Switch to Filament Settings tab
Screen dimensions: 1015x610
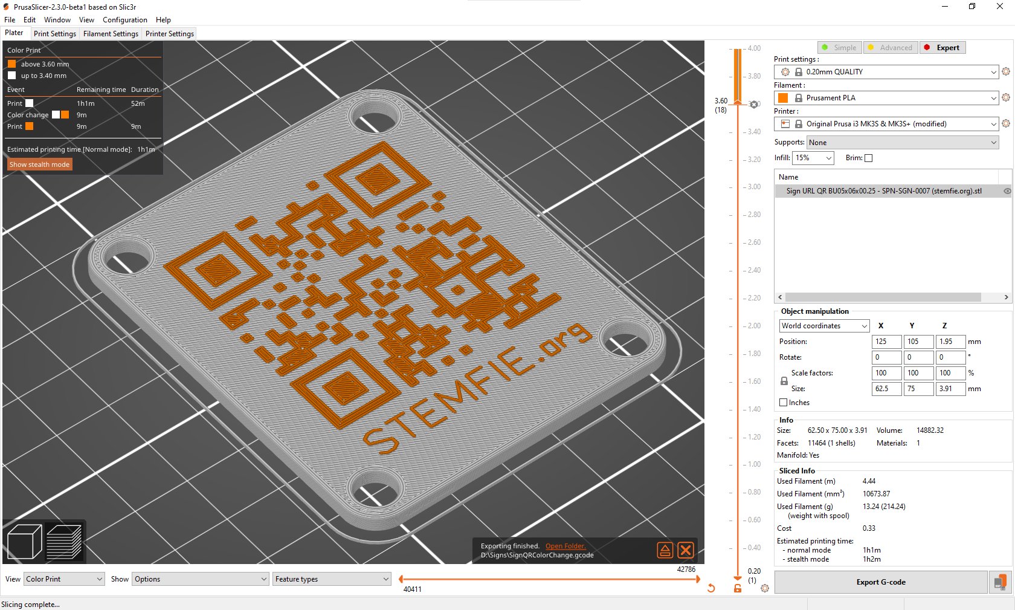pyautogui.click(x=111, y=34)
